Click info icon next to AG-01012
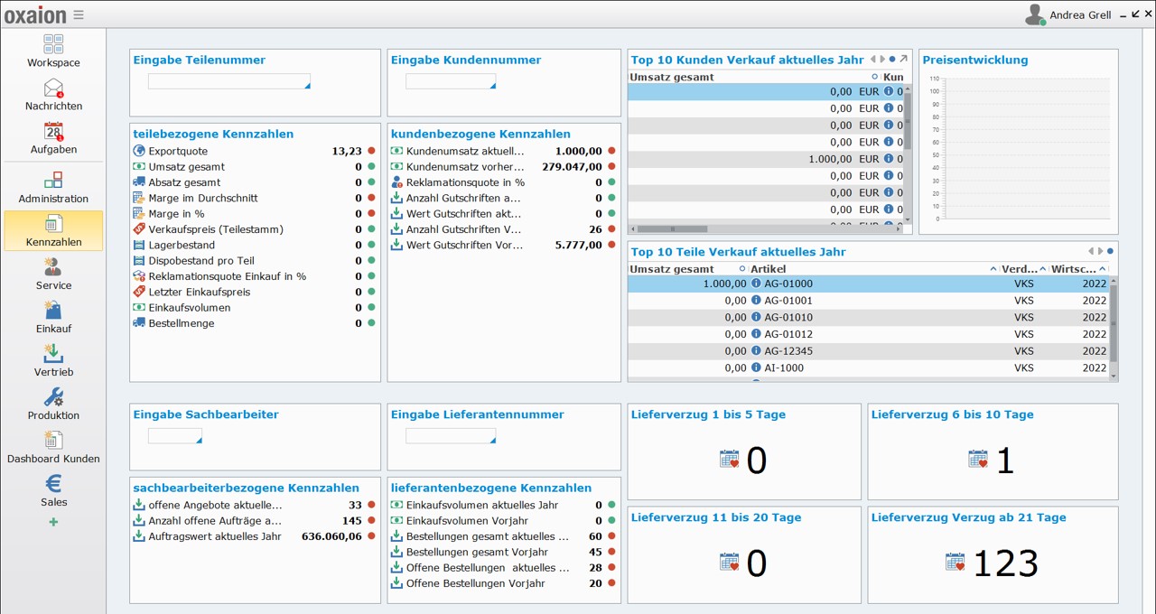Viewport: 1156px width, 614px height. click(x=756, y=334)
